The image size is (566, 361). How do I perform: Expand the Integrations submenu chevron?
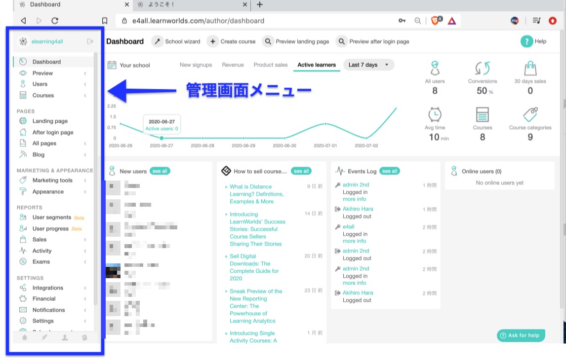pyautogui.click(x=85, y=288)
